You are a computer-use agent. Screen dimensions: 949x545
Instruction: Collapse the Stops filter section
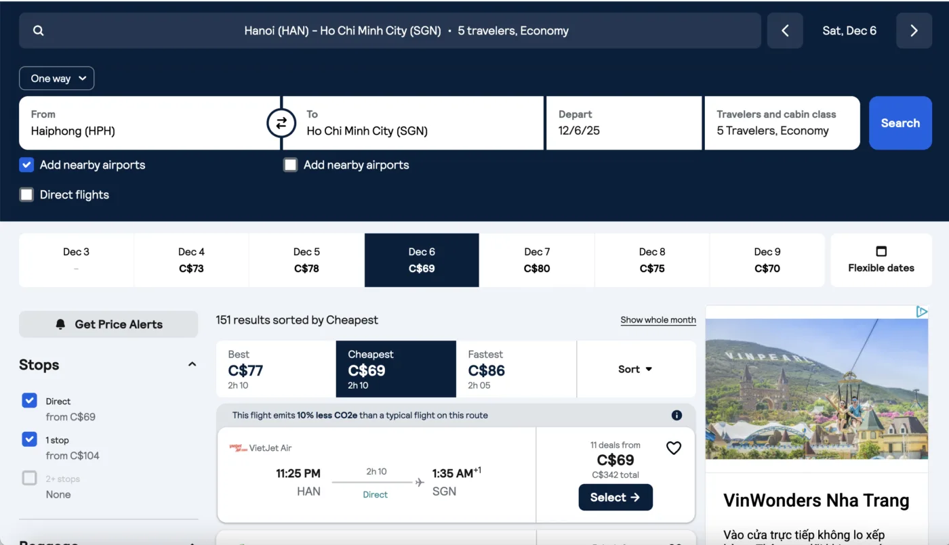(192, 364)
